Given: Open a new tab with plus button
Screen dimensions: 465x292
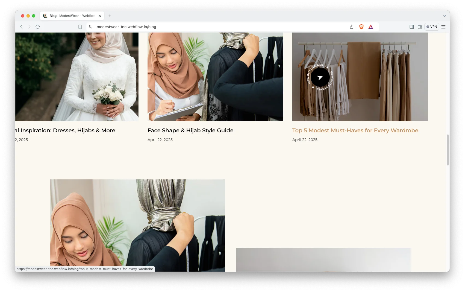Looking at the screenshot, I should 110,16.
